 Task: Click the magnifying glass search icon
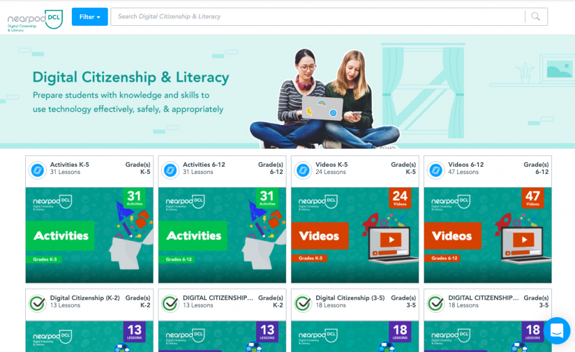536,17
